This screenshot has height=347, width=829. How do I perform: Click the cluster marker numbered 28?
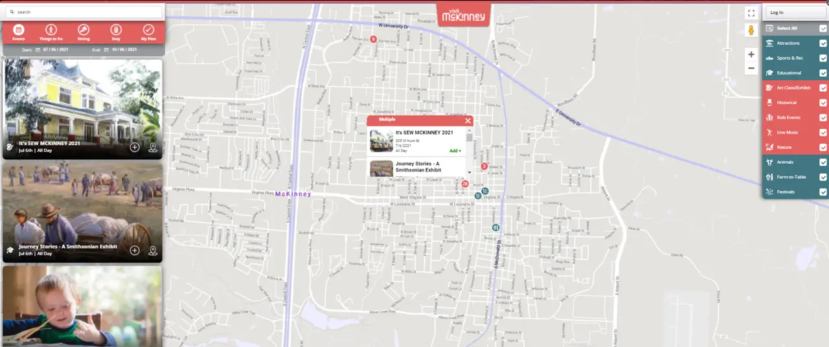[465, 184]
